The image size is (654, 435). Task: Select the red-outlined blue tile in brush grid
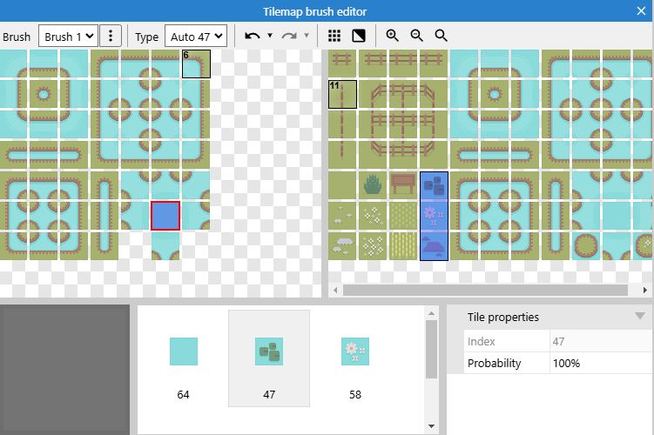tap(165, 215)
